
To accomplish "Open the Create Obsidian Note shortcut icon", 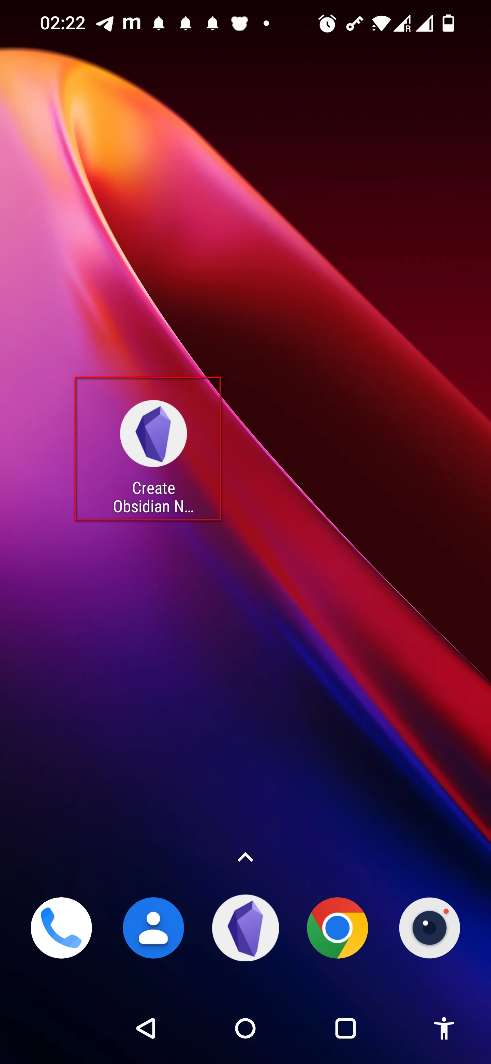I will click(153, 433).
